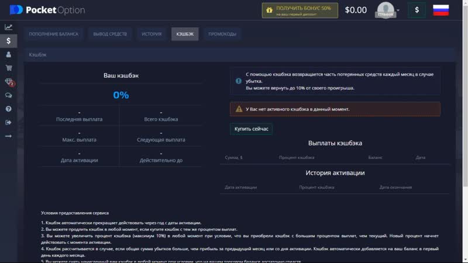Open the profile person sidebar icon
The height and width of the screenshot is (263, 468).
coord(8,54)
